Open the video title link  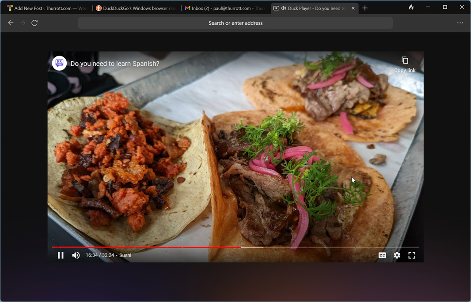click(x=115, y=63)
